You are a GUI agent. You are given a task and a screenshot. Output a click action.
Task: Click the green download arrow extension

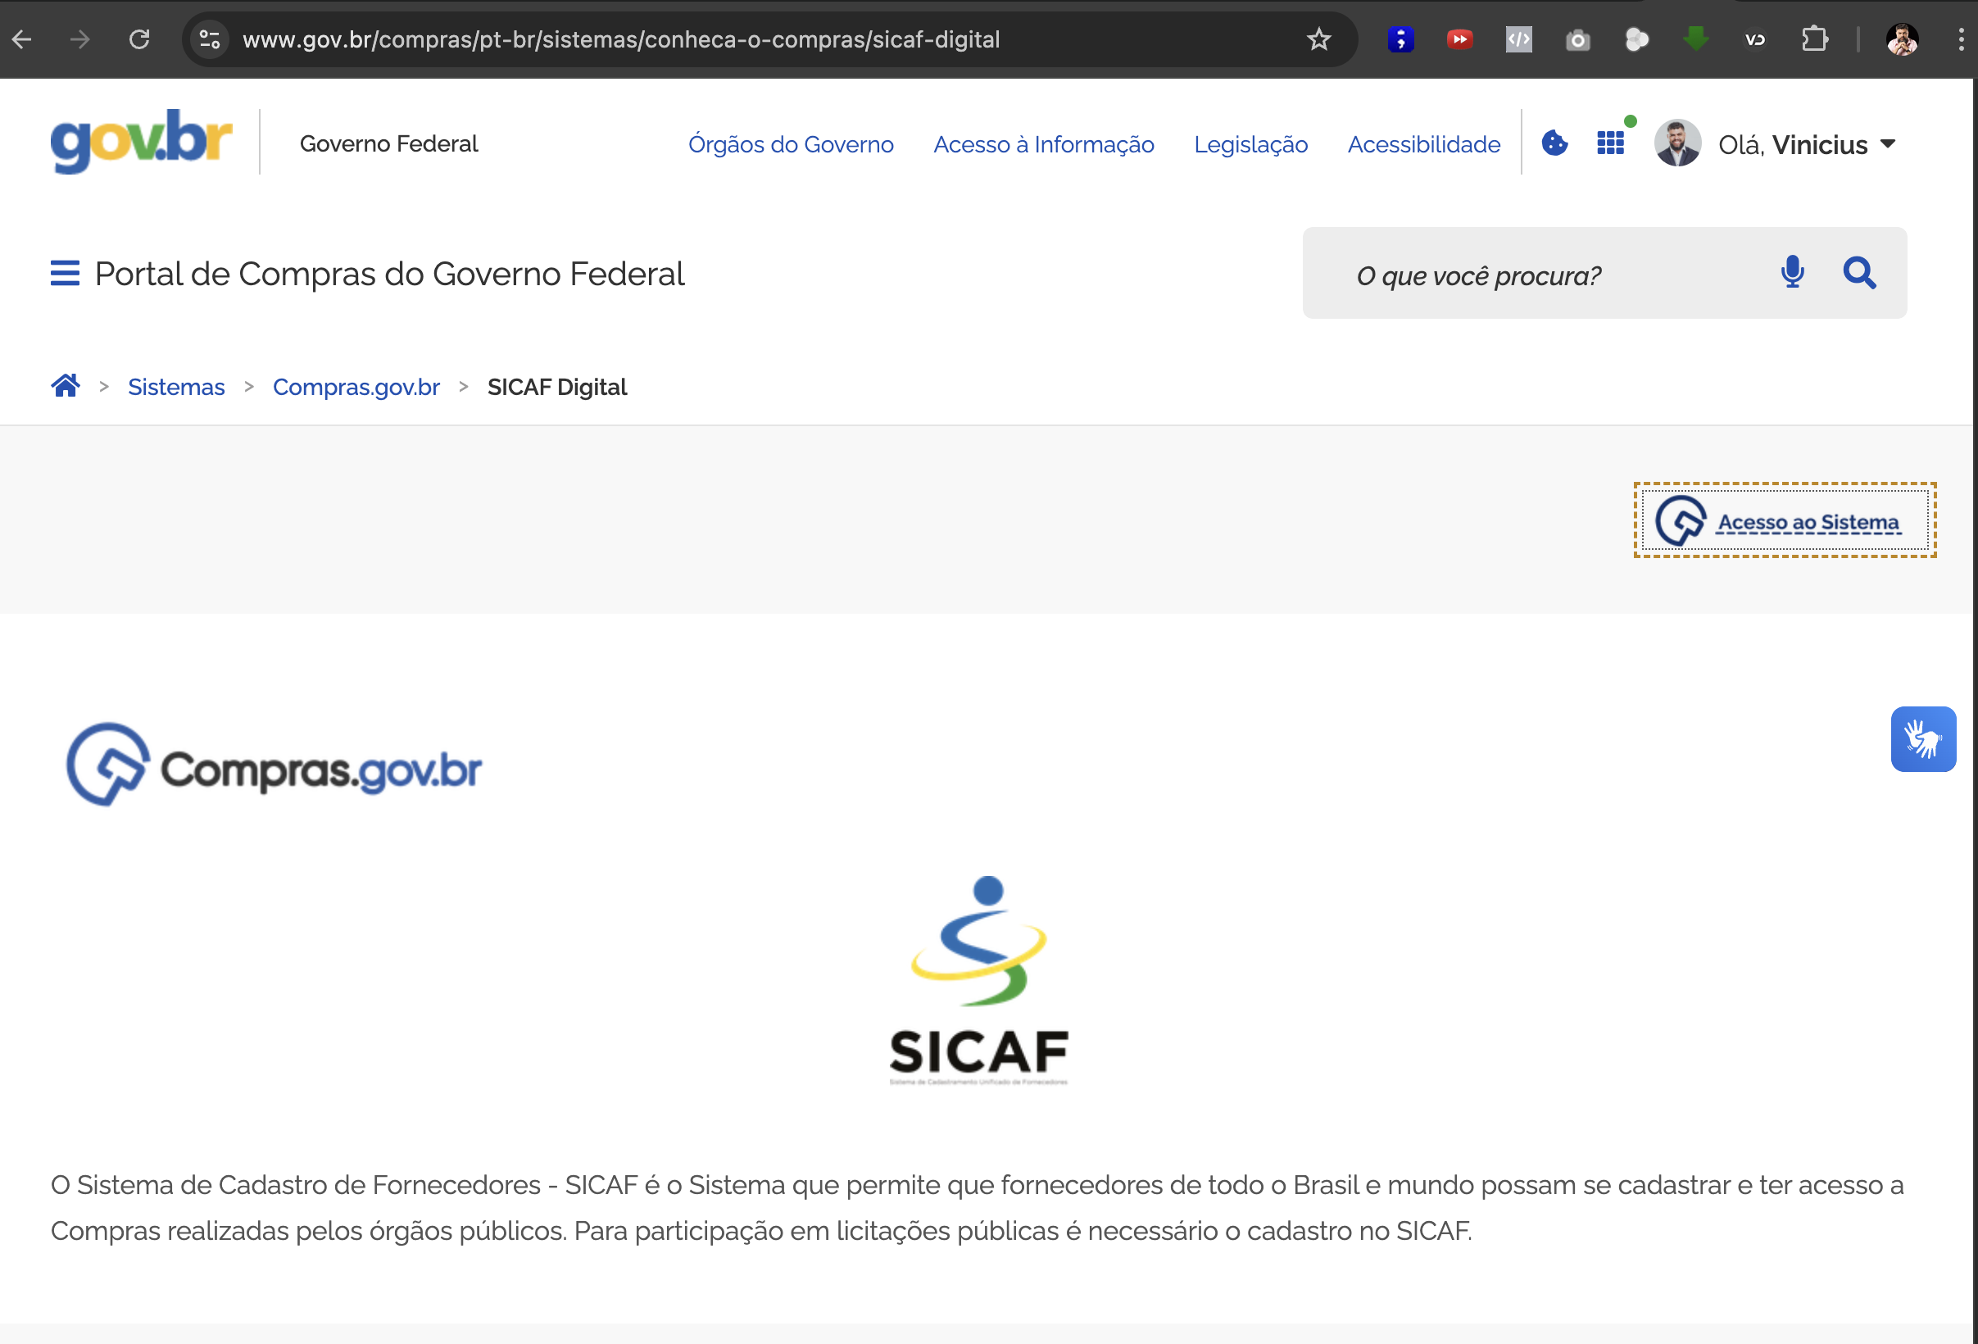(x=1695, y=39)
